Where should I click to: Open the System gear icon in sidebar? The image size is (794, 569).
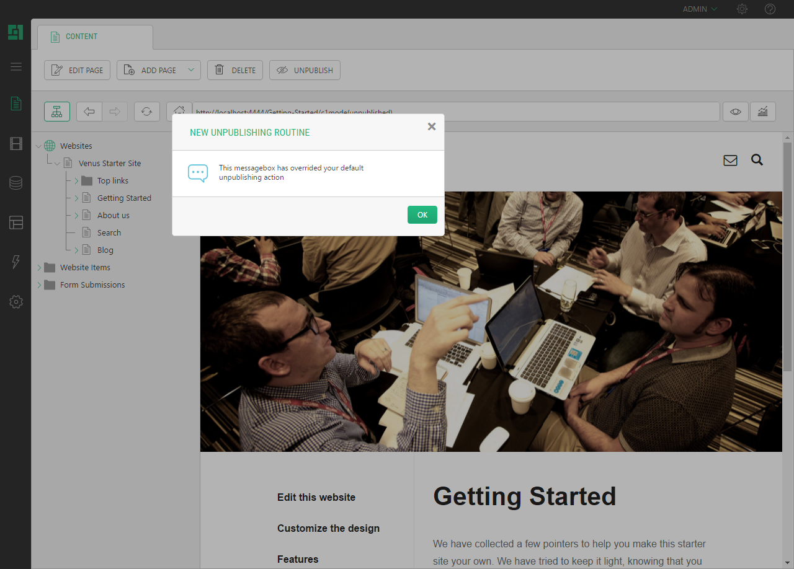click(x=16, y=302)
